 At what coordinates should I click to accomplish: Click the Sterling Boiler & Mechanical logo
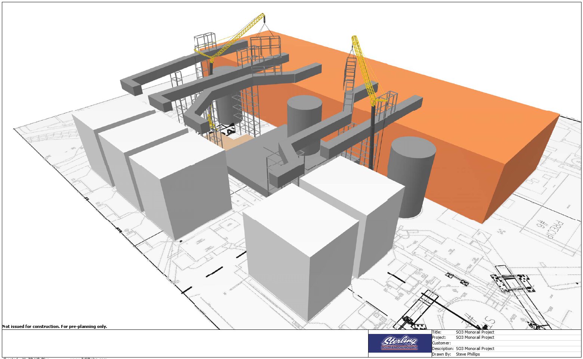coord(400,343)
